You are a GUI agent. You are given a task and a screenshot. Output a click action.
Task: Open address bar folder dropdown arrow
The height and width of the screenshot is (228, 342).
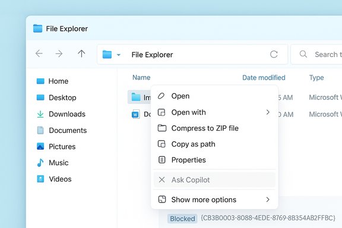119,55
